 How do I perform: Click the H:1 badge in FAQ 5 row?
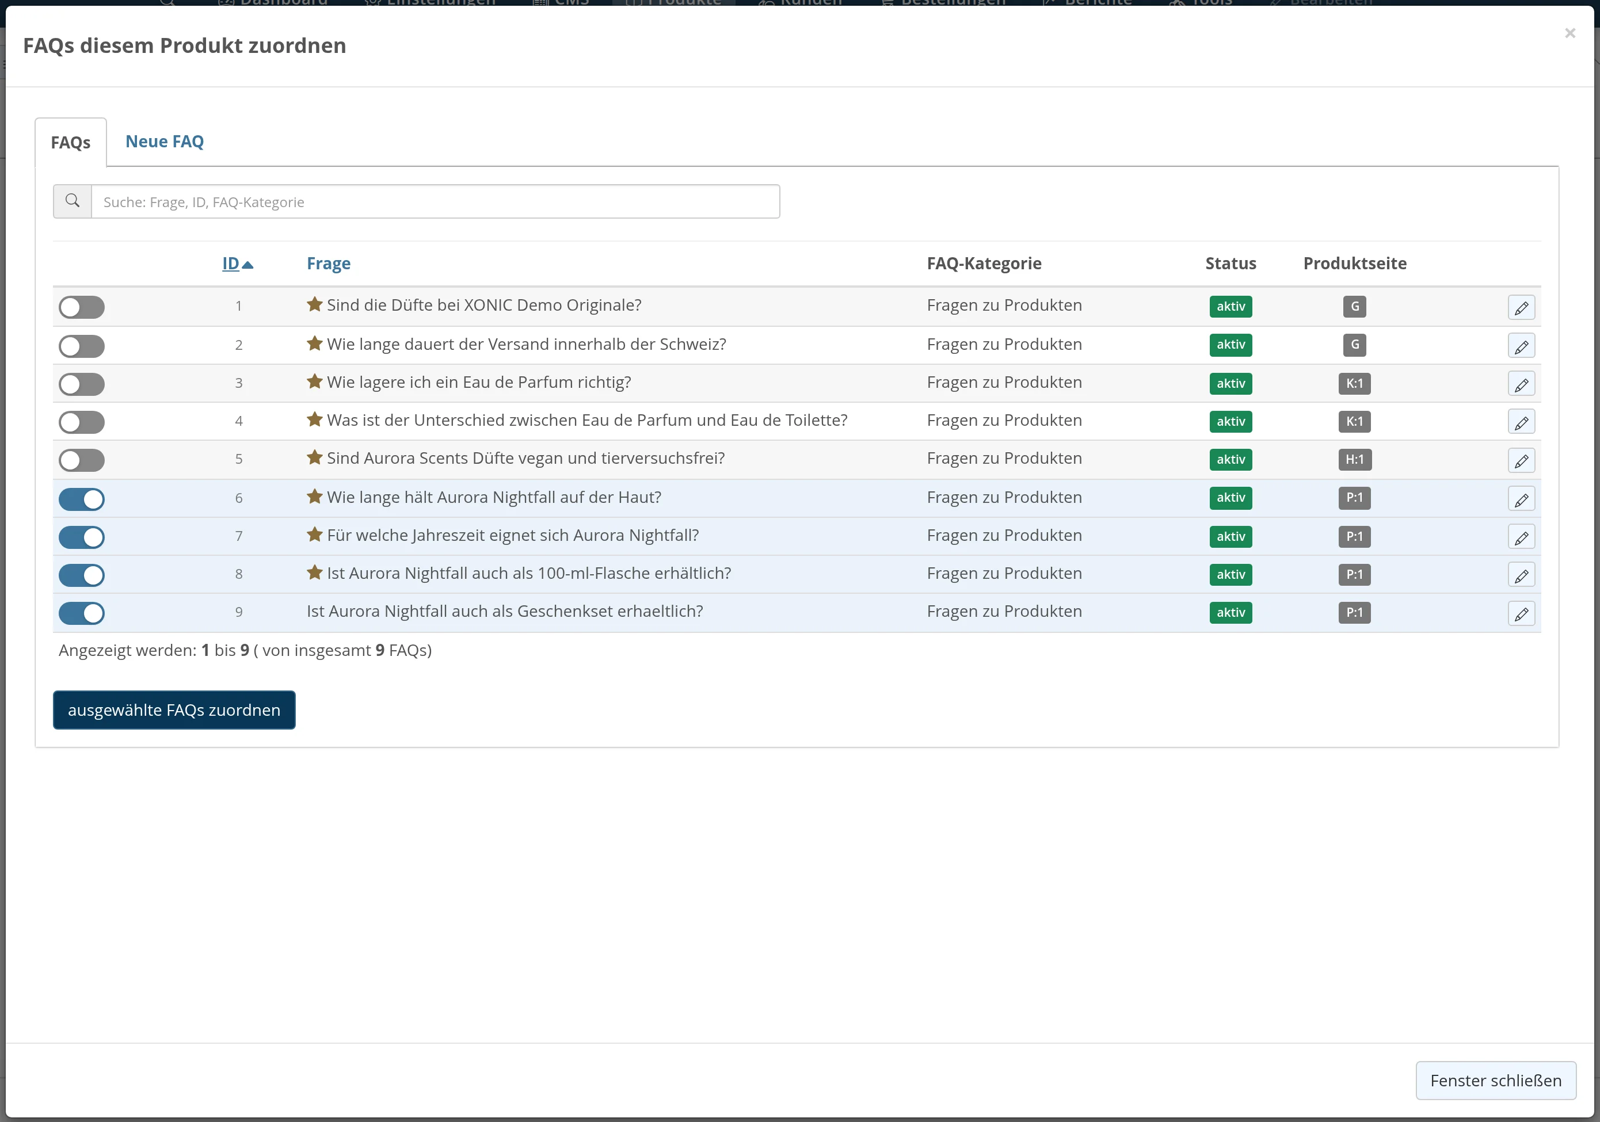[x=1354, y=460]
